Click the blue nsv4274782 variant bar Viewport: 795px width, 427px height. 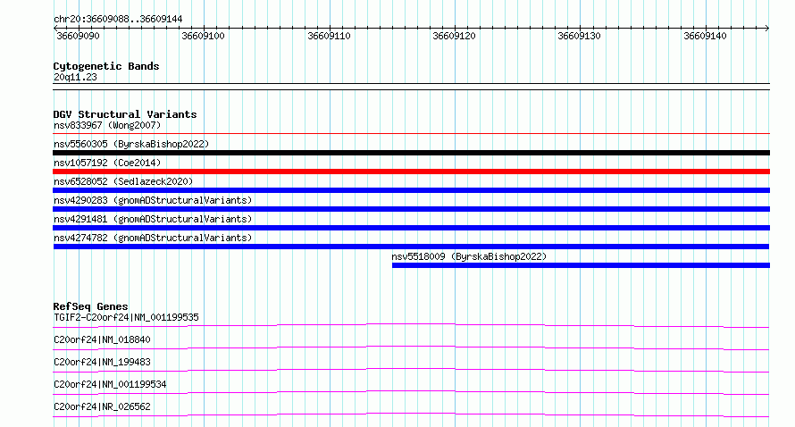[411, 247]
